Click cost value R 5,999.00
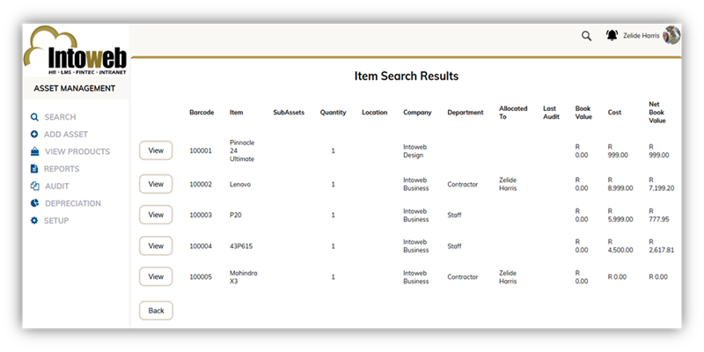704x352 pixels. click(x=620, y=215)
